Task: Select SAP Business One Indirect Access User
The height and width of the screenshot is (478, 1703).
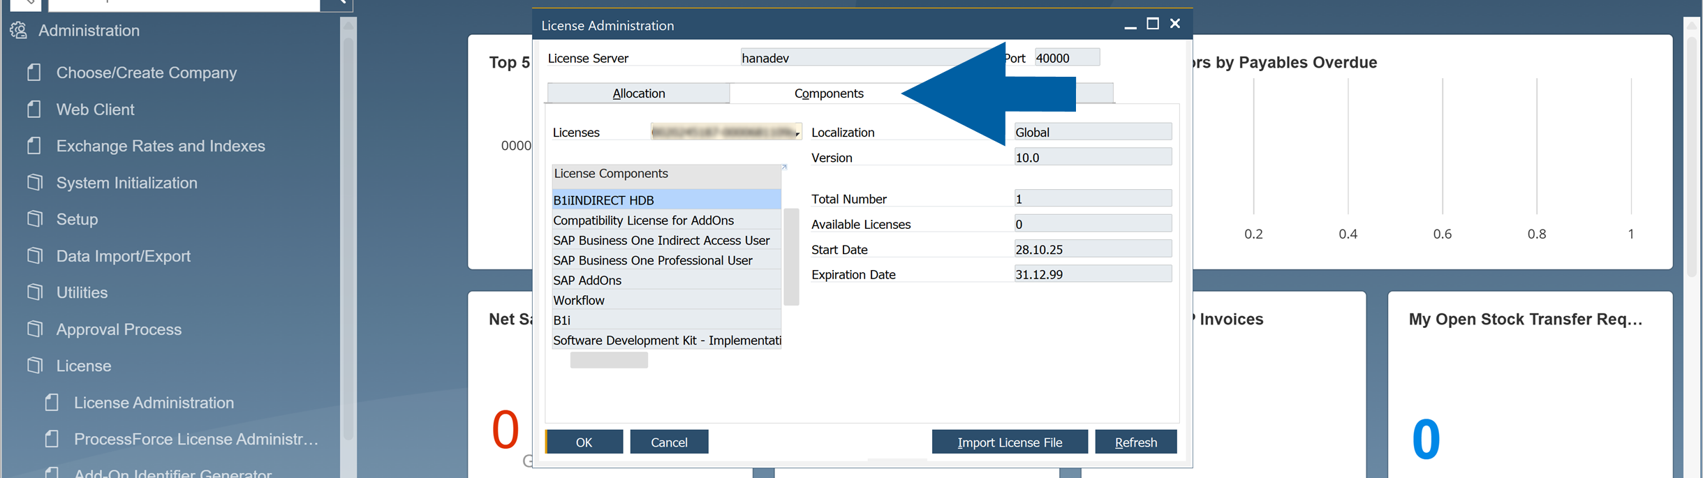Action: pos(666,240)
